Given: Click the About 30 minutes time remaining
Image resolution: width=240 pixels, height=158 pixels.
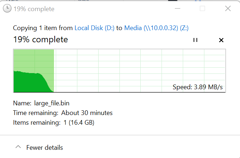Looking at the screenshot, I should click(87, 113).
